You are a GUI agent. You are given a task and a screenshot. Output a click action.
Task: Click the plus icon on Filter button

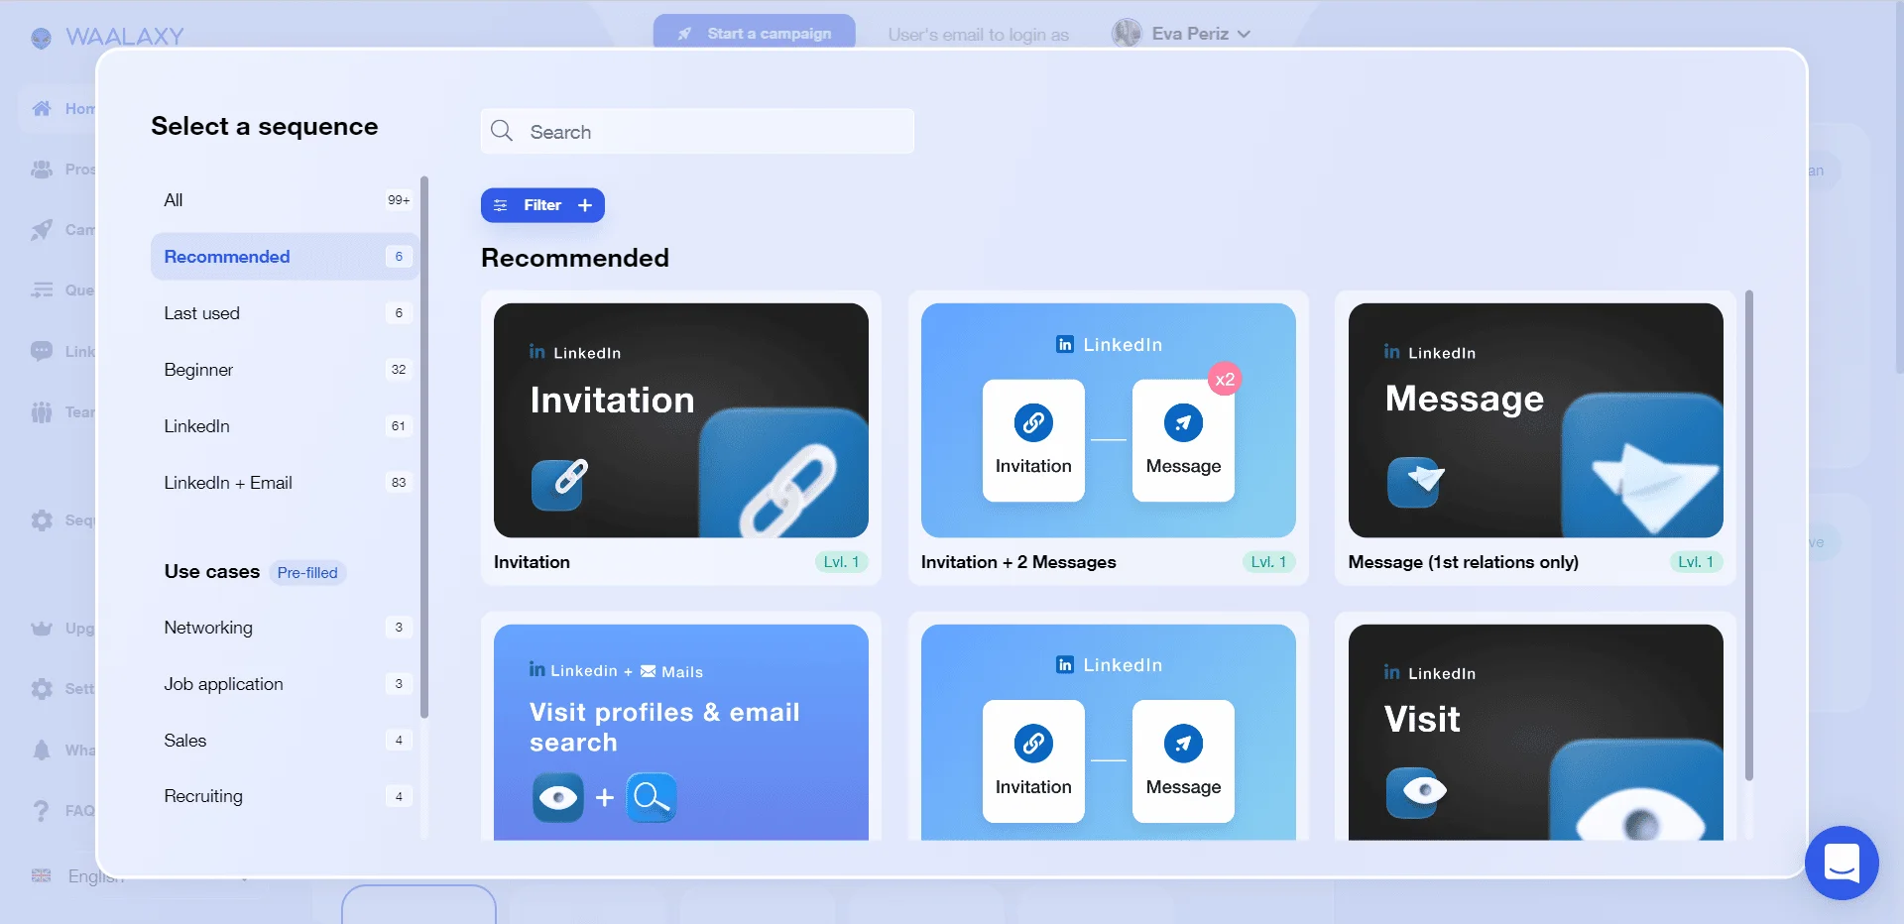(x=585, y=205)
